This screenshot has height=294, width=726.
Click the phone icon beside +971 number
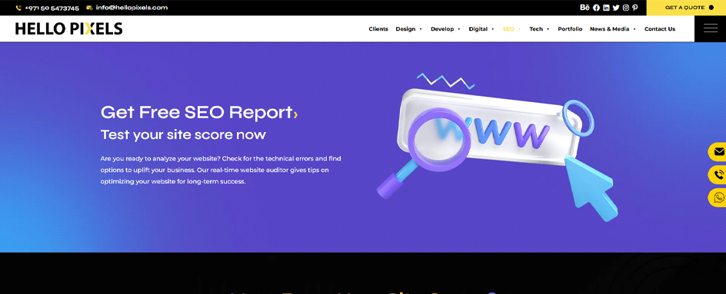tap(18, 8)
